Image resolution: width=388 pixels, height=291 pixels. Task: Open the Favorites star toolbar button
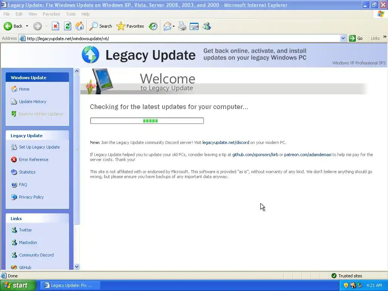point(130,26)
